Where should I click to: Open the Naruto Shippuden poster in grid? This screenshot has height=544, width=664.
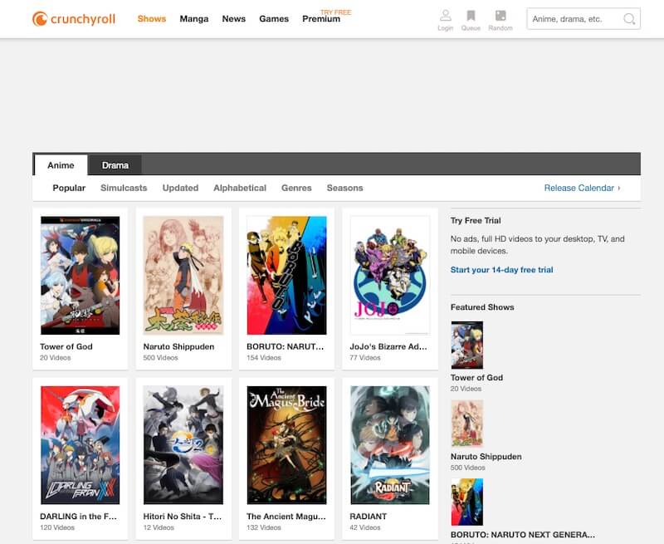[x=183, y=276]
